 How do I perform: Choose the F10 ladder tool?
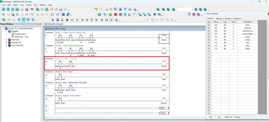coord(106,20)
